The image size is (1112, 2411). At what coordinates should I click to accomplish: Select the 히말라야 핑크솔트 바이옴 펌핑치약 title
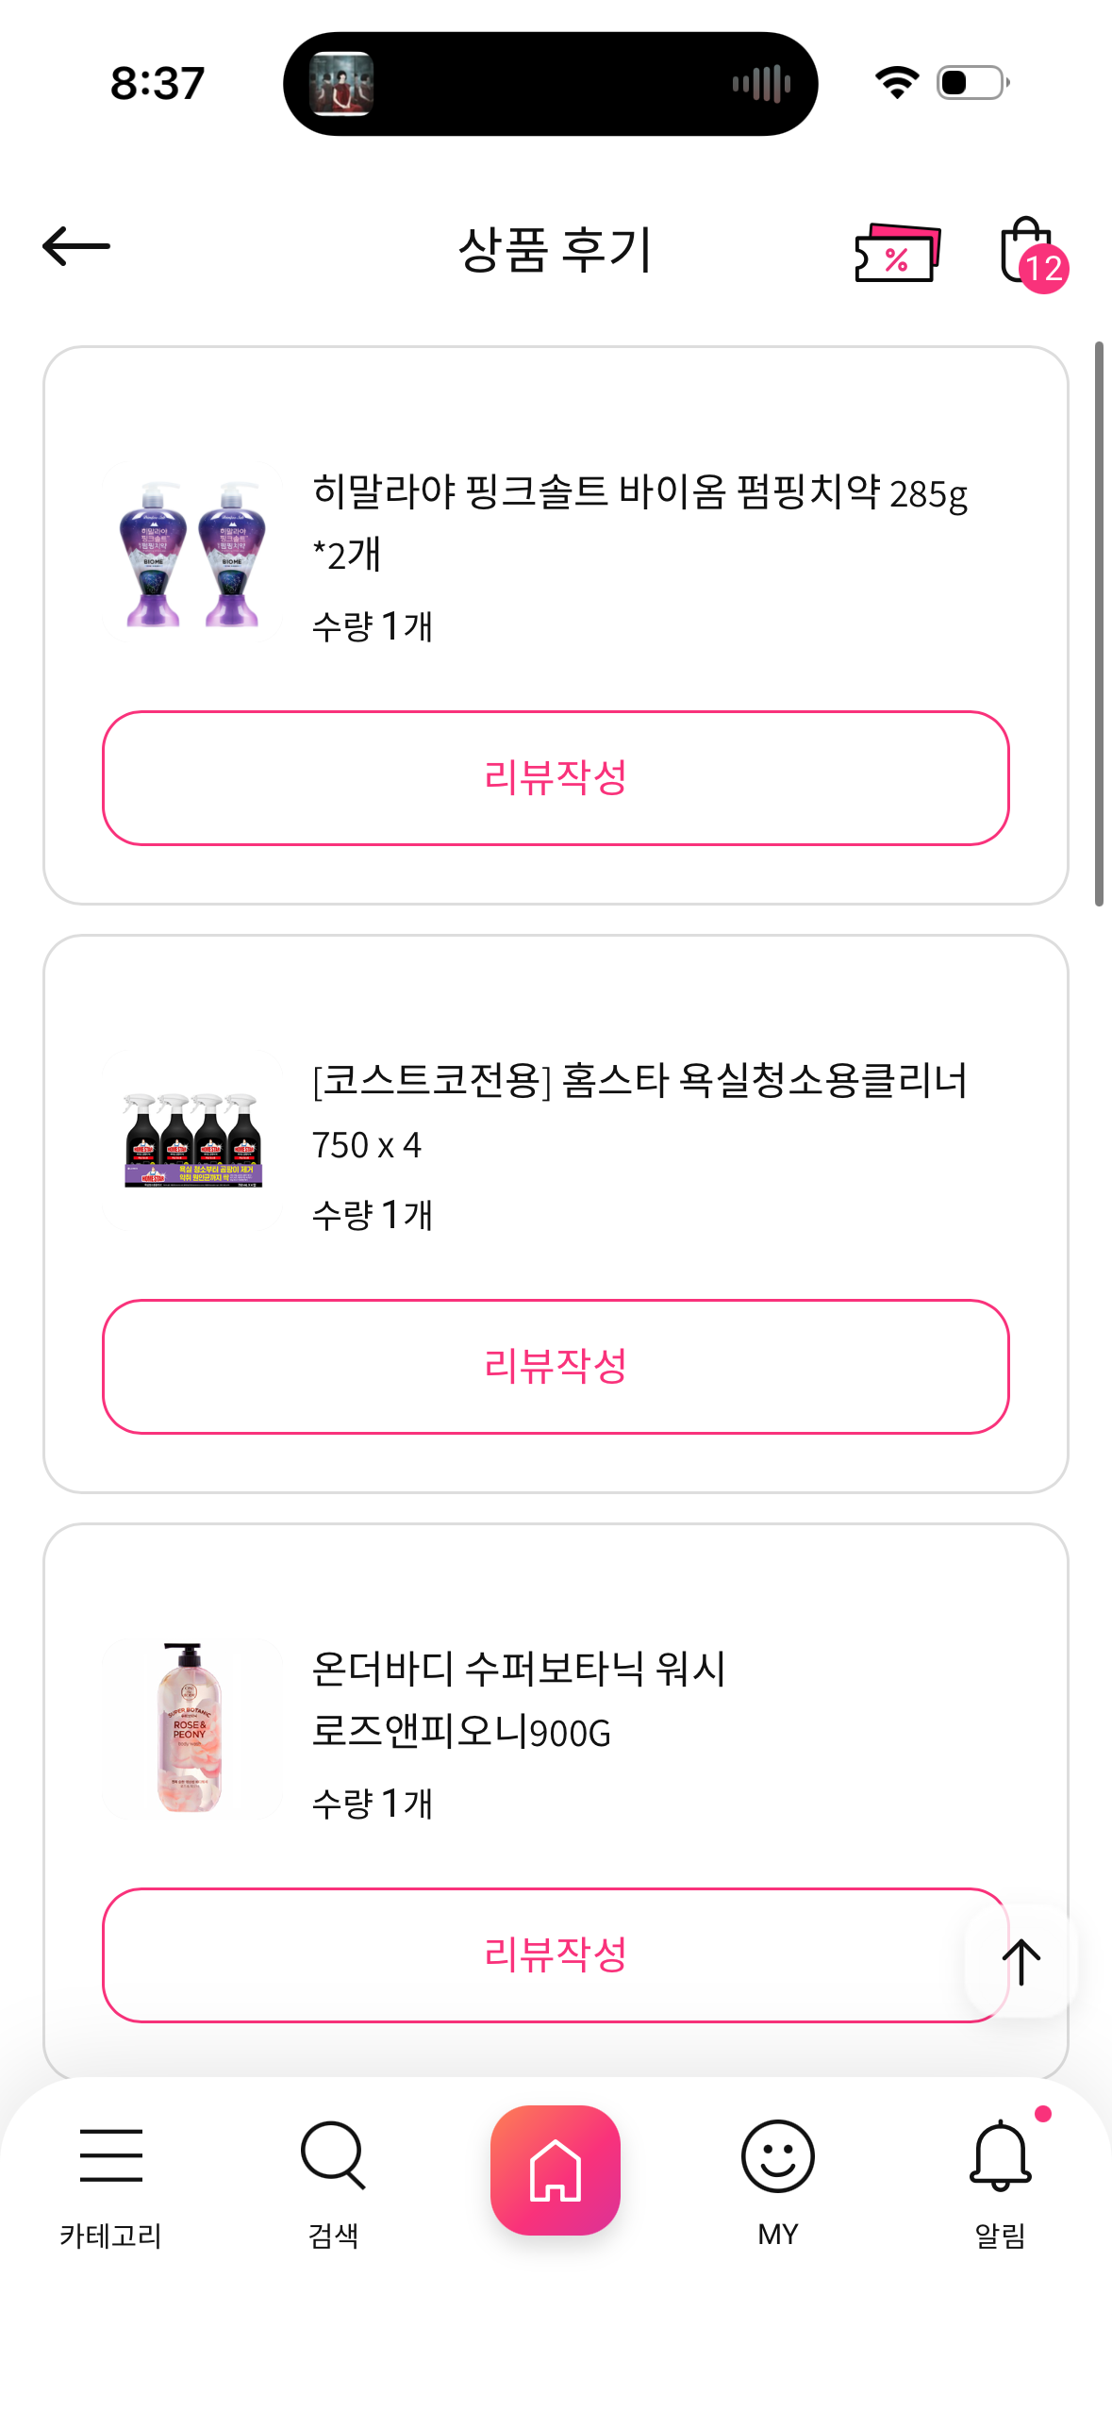click(639, 522)
